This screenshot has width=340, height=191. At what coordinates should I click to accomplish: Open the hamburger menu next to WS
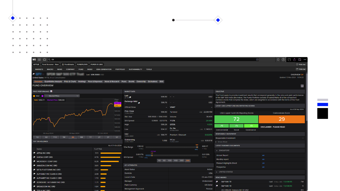tap(39, 59)
